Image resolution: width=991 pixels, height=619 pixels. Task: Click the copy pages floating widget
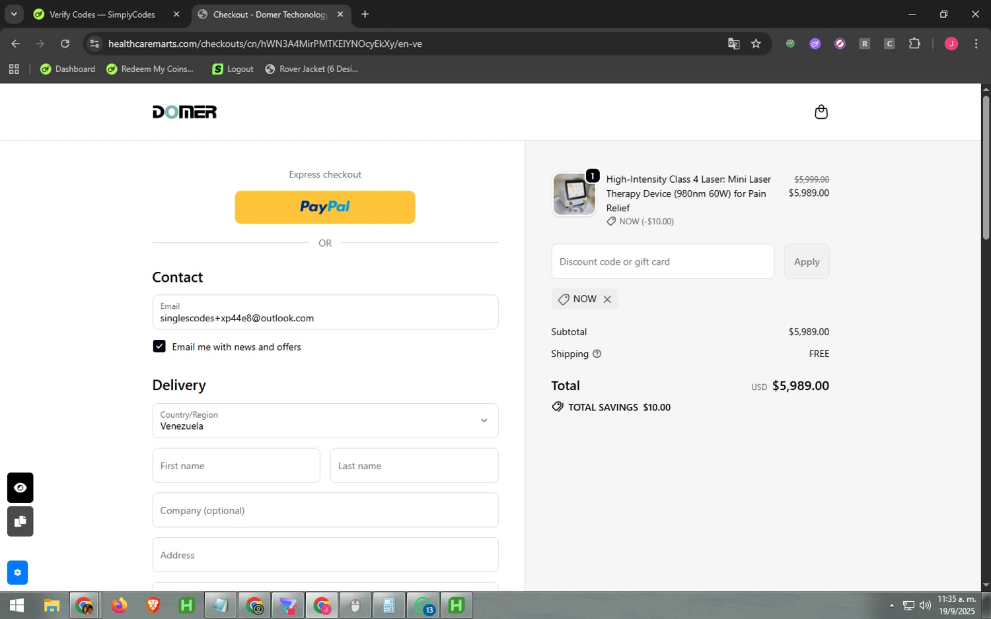[20, 521]
